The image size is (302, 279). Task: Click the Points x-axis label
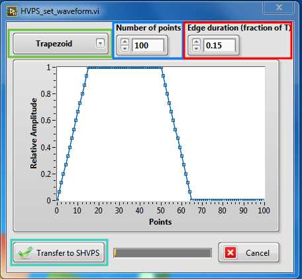[x=160, y=222]
